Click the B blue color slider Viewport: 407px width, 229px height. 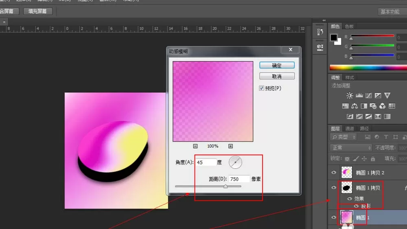click(372, 55)
